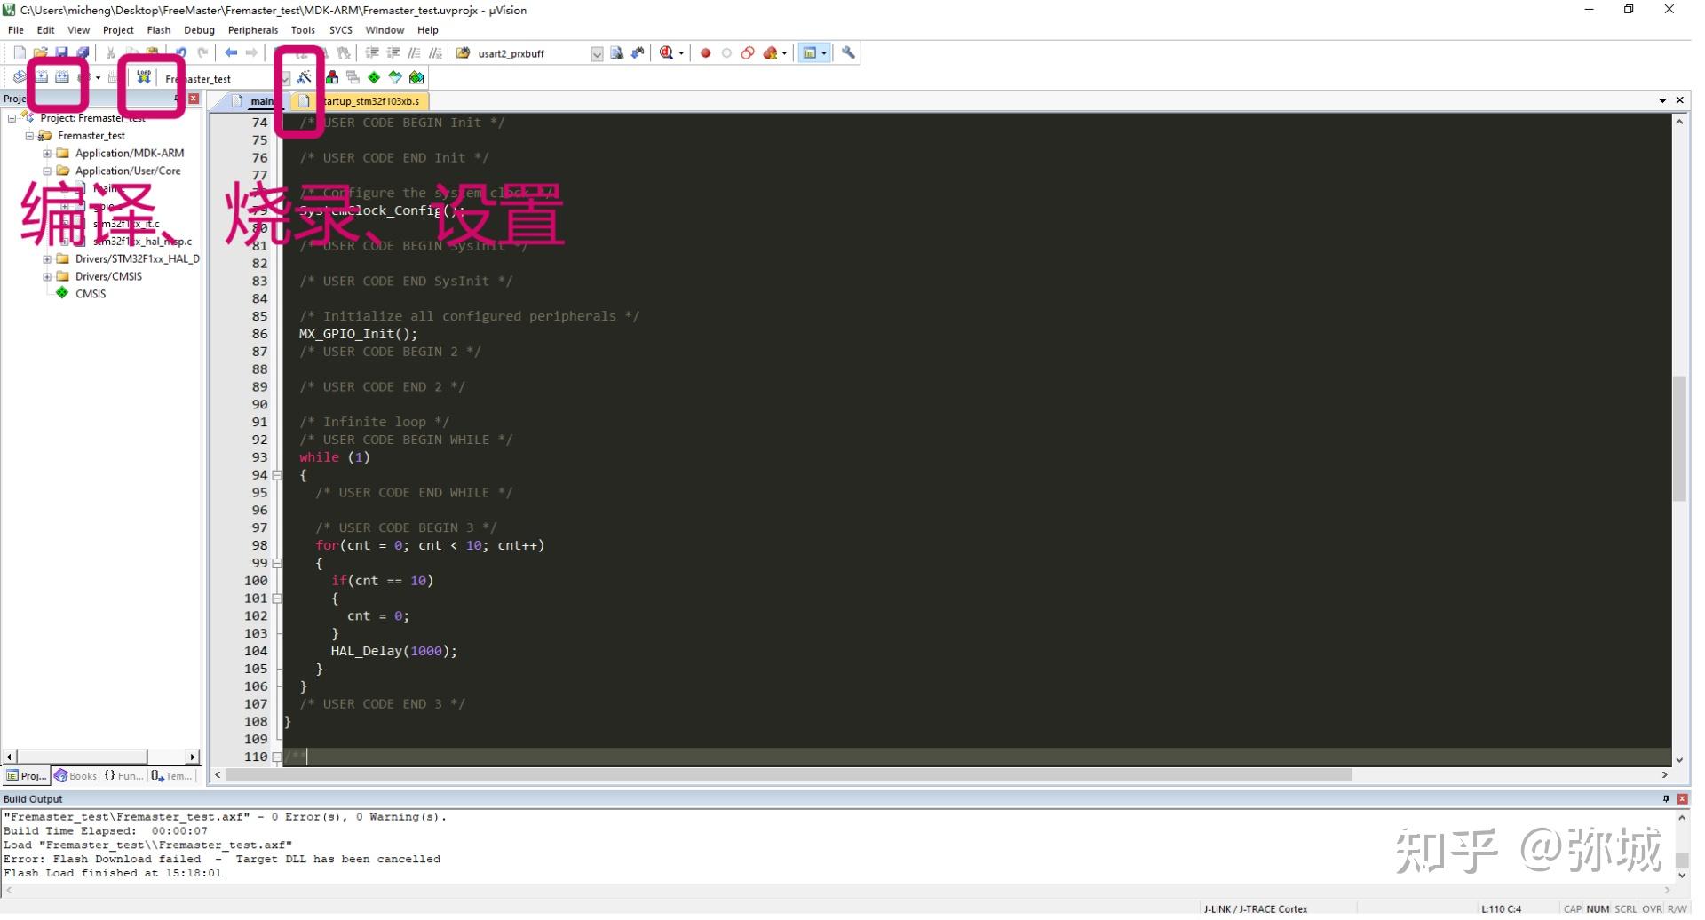Expand the Application/MDK-ARM folder
Image resolution: width=1705 pixels, height=920 pixels.
[46, 153]
